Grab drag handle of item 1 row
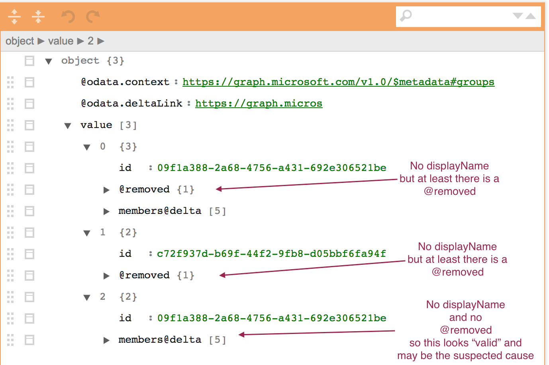 coord(10,233)
